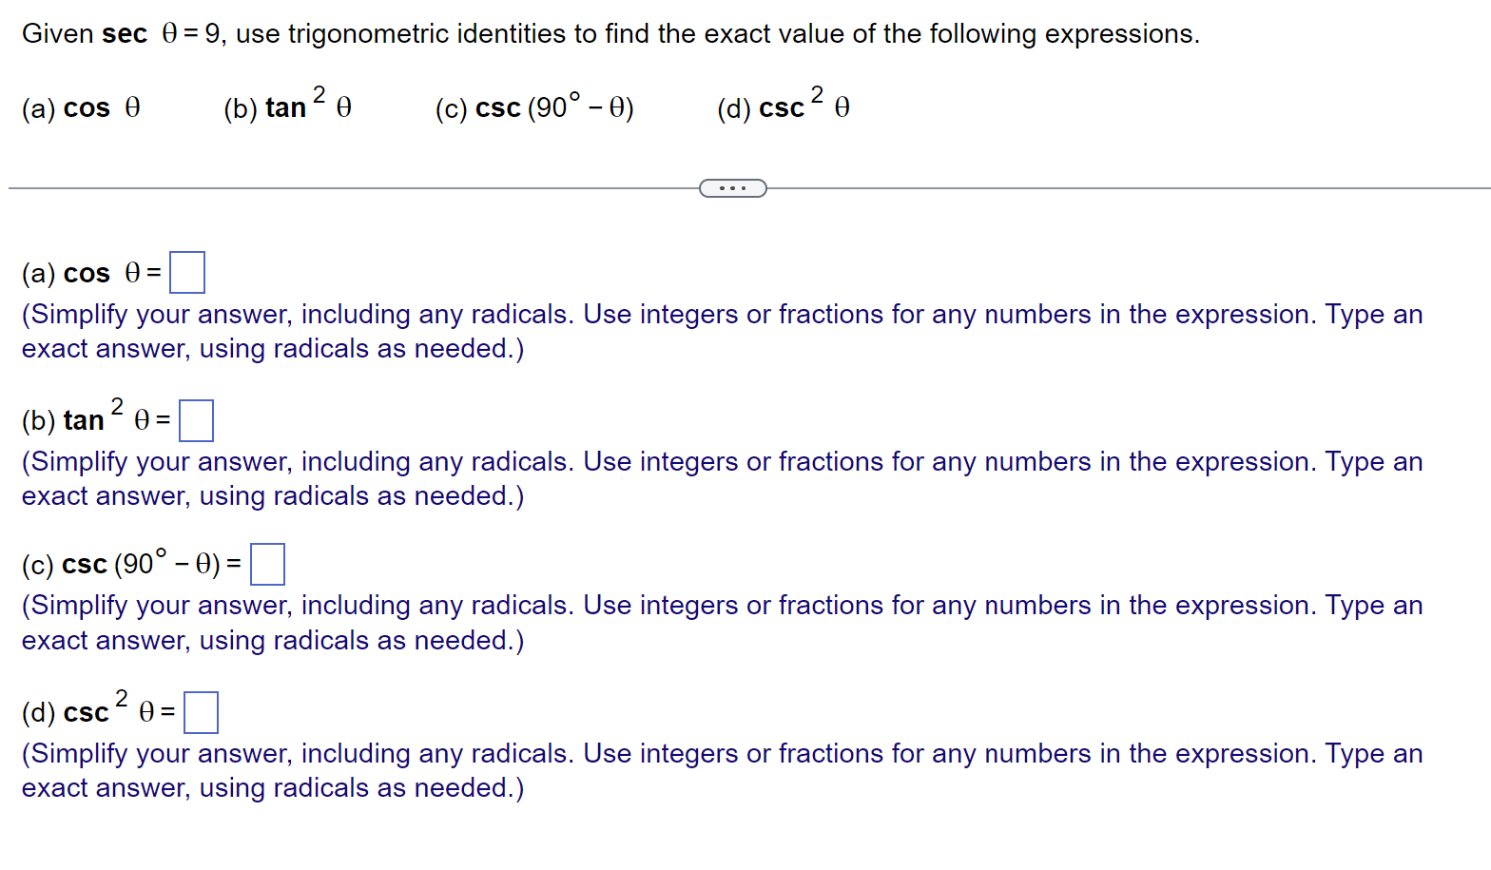Click the answer box for cos θ
Viewport: 1491px width, 870px height.
tap(186, 272)
